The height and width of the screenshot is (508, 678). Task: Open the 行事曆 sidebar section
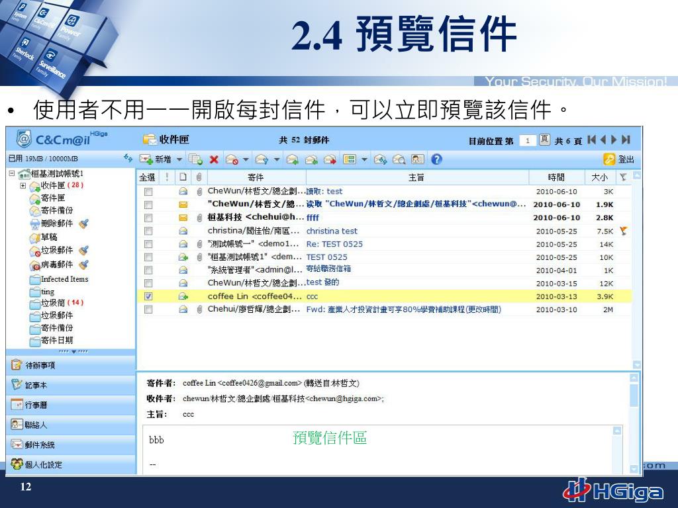70,405
